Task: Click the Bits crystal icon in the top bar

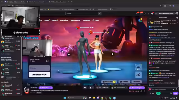Action: (148, 14)
